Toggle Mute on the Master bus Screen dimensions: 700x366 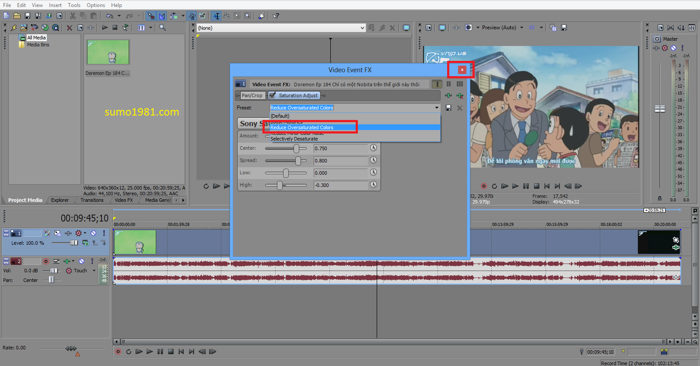point(674,48)
